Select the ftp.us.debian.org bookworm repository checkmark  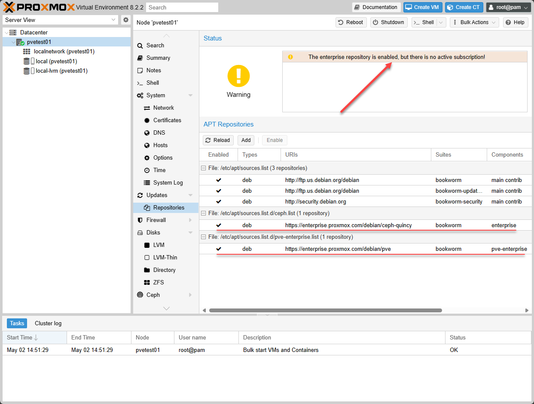coord(219,180)
